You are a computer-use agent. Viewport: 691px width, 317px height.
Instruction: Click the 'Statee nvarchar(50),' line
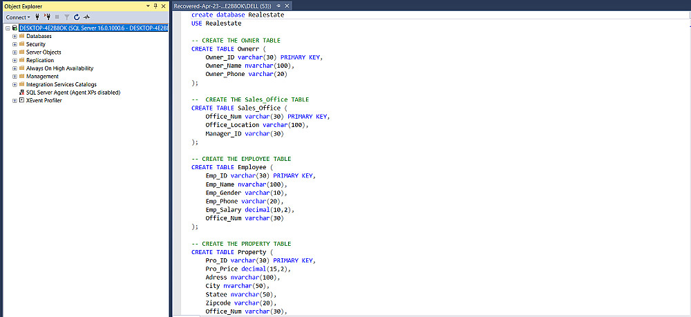[x=241, y=294]
